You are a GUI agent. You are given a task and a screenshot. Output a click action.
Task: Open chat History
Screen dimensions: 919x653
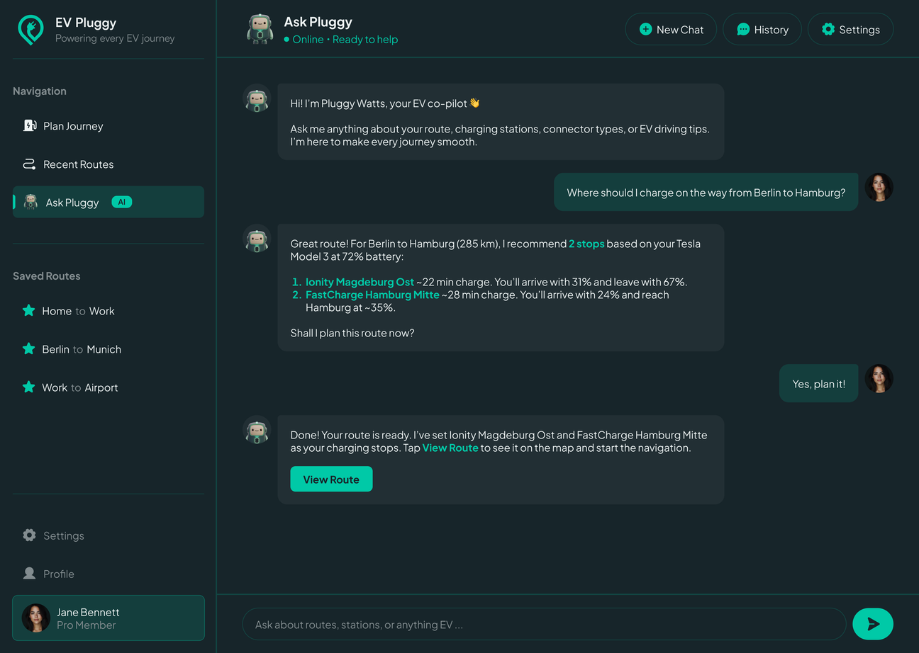click(x=762, y=30)
